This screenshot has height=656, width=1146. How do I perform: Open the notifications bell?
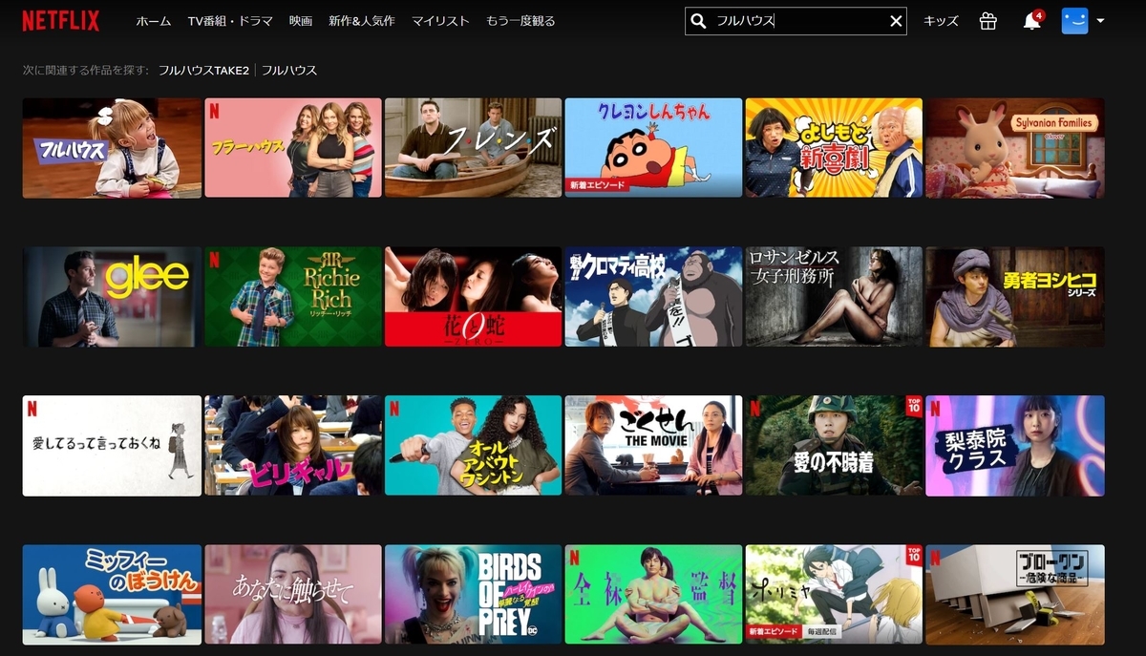[x=1031, y=21]
